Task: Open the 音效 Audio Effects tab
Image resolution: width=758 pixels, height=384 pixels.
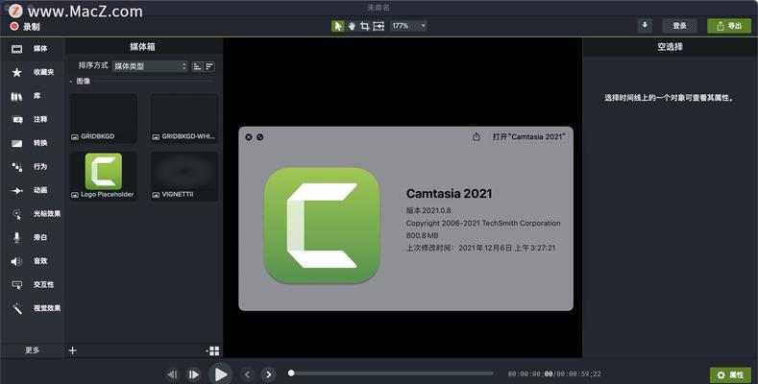Action: point(32,261)
